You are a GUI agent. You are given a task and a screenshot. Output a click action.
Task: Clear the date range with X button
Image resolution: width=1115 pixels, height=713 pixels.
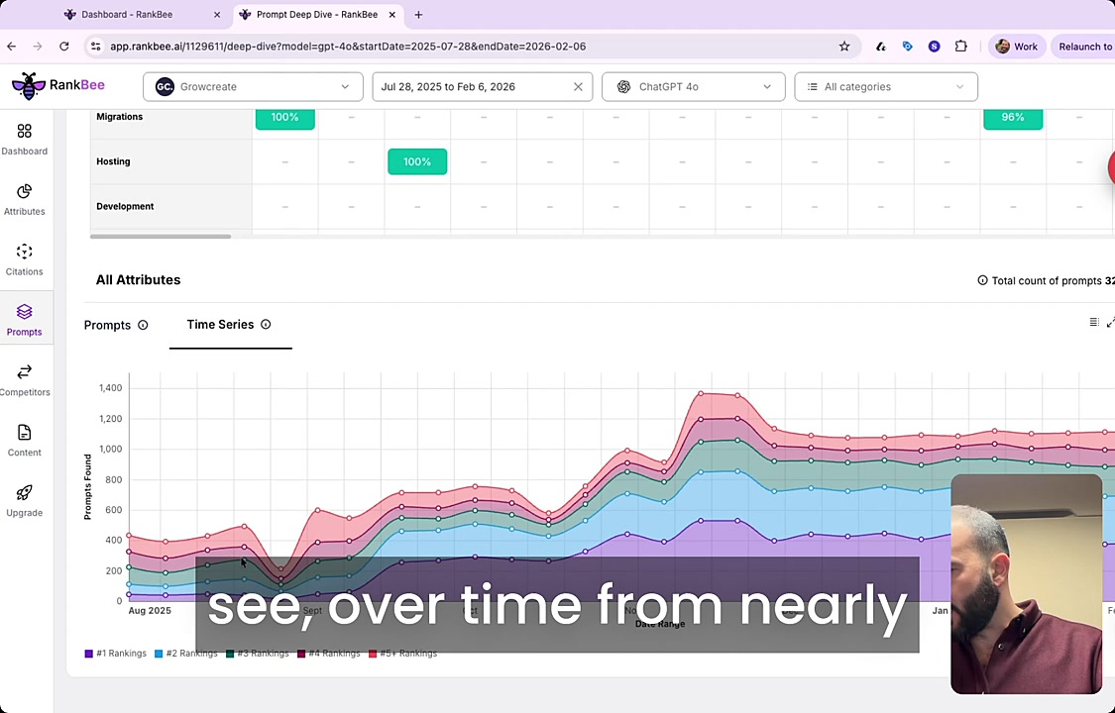tap(578, 87)
